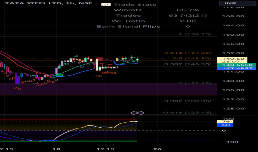
Task: Select the -0.618 (125.45) Fibonacci level
Action: (187, 112)
